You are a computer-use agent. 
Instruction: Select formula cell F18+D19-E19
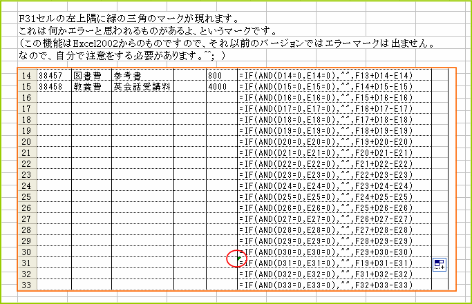click(334, 131)
